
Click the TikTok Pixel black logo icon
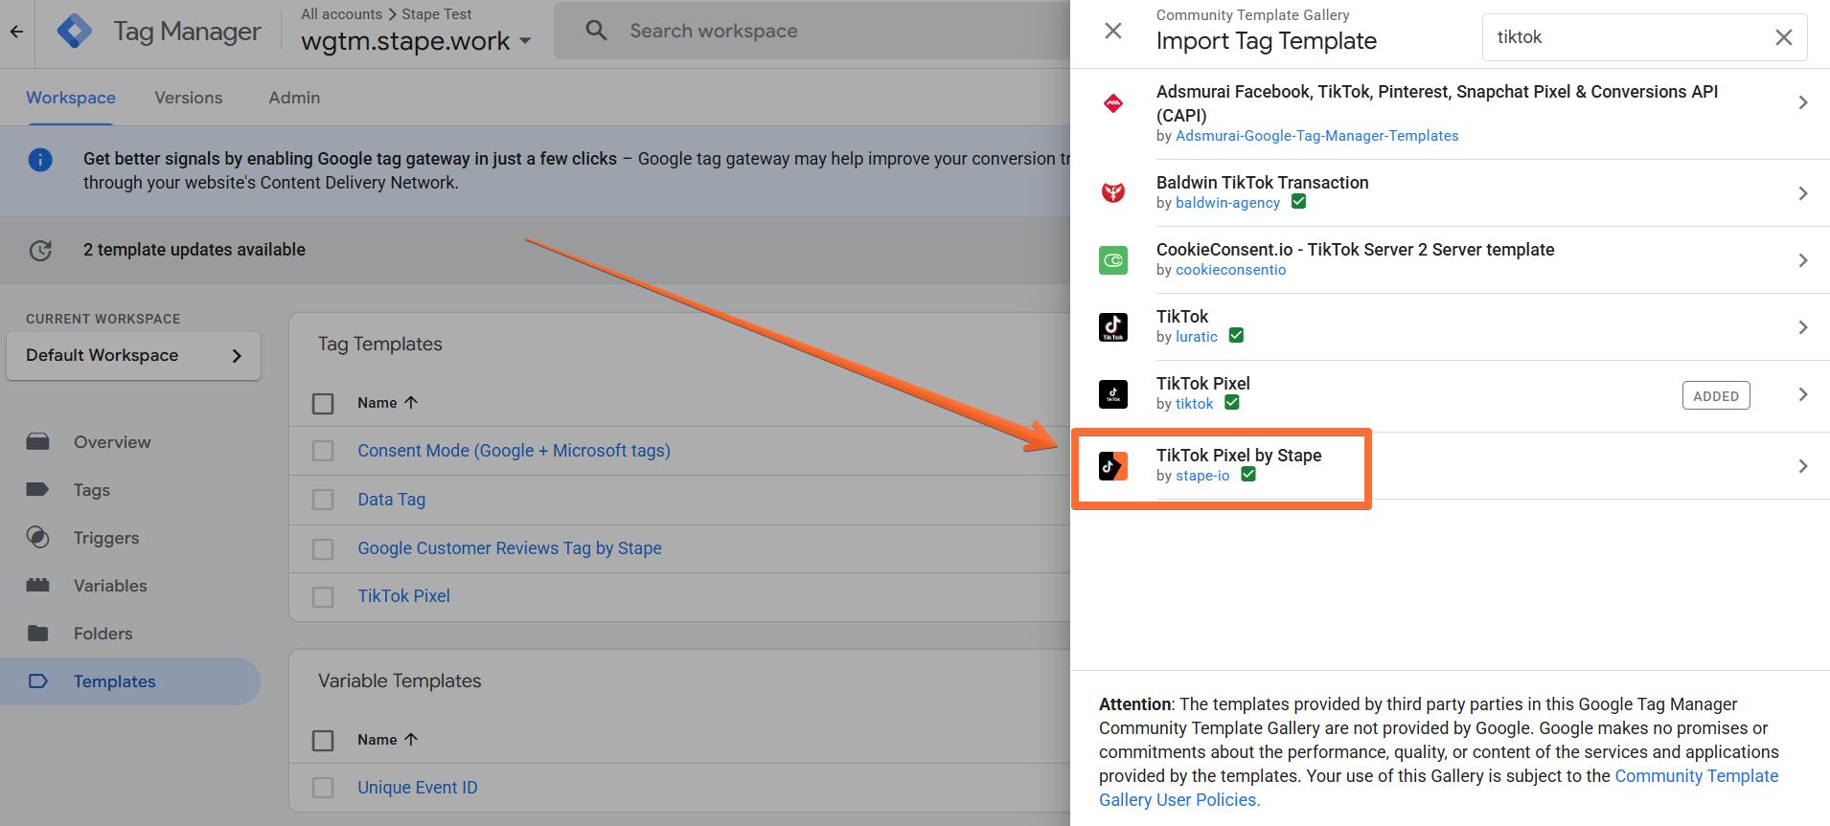[x=1113, y=394]
